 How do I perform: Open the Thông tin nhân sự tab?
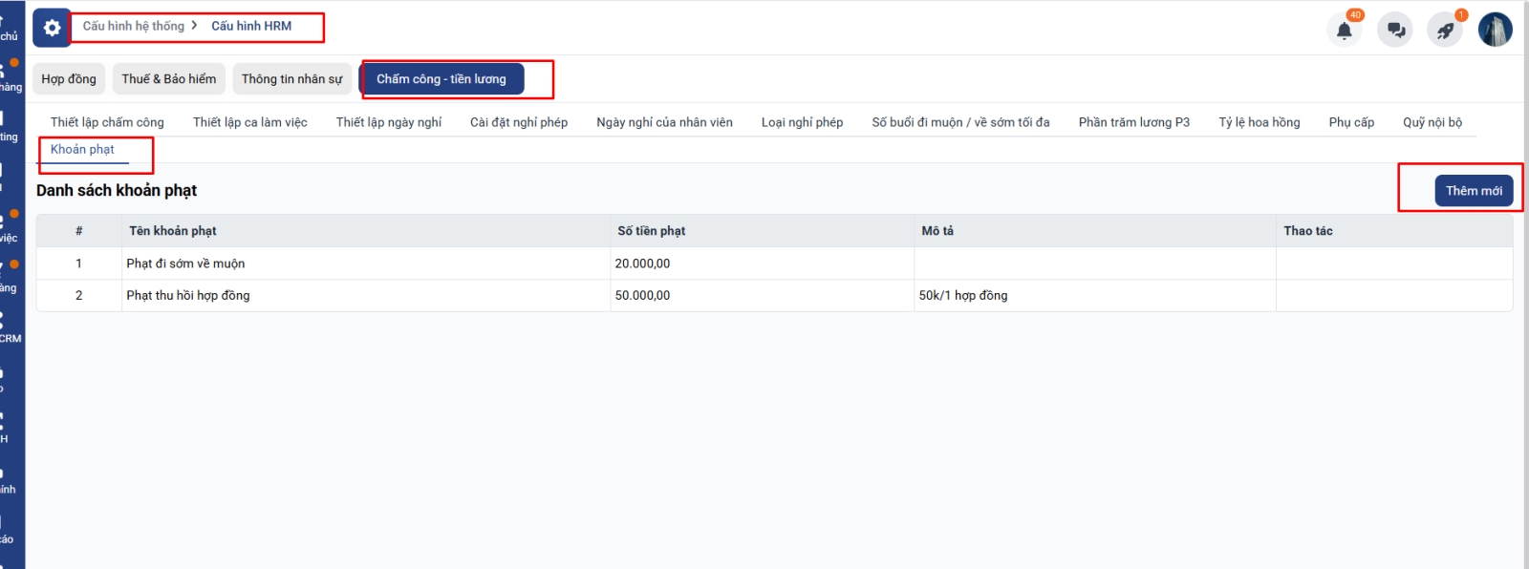(x=291, y=79)
